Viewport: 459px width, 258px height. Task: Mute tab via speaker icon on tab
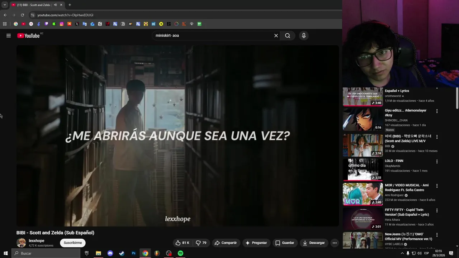[x=55, y=5]
